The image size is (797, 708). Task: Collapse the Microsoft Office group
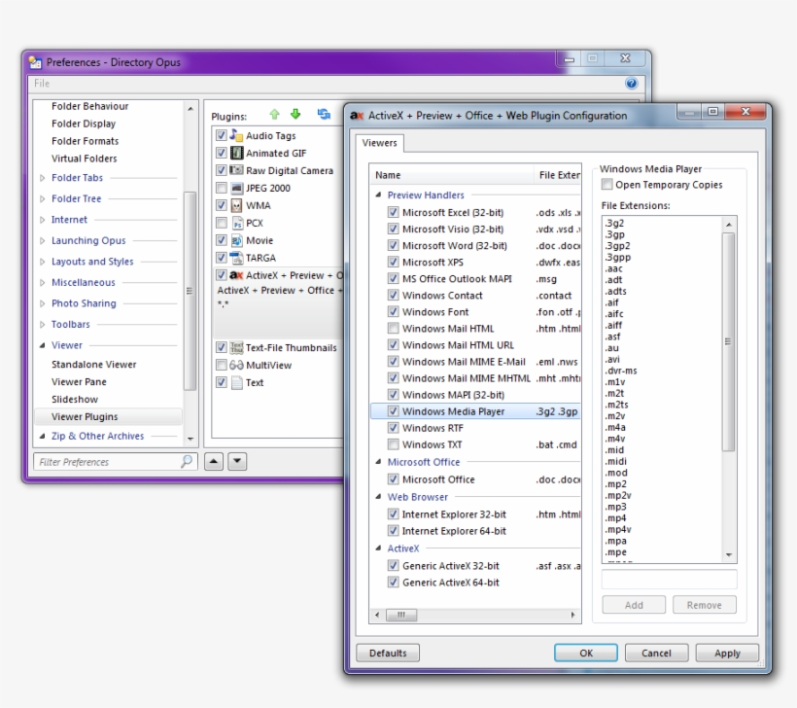(x=378, y=462)
